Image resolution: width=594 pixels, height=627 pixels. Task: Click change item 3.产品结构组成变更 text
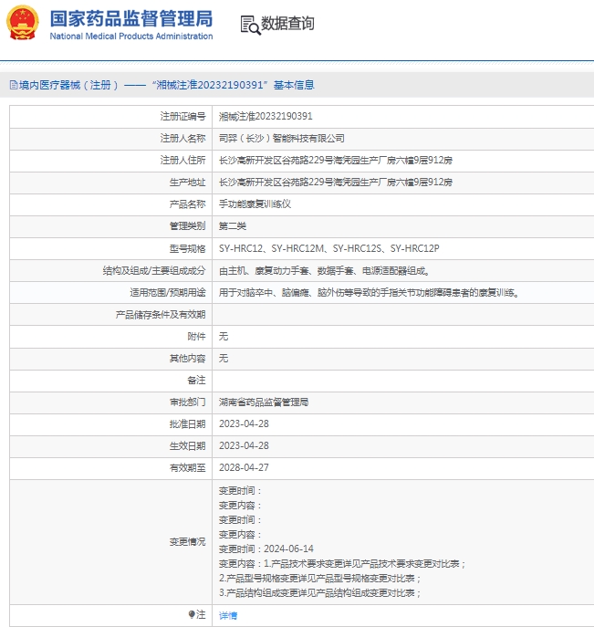pyautogui.click(x=319, y=592)
